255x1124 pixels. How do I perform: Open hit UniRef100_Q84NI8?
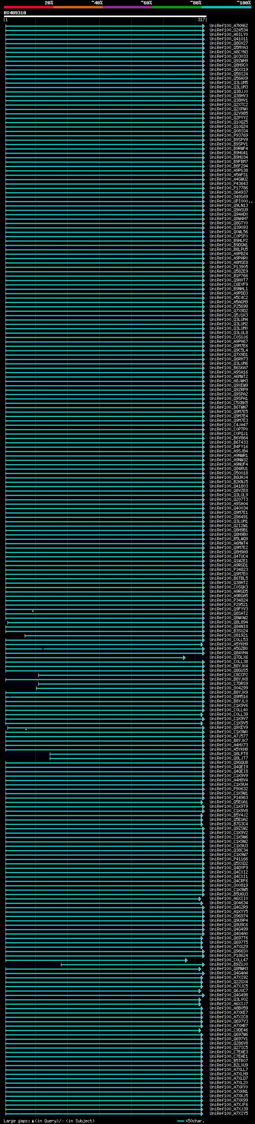[x=228, y=626]
